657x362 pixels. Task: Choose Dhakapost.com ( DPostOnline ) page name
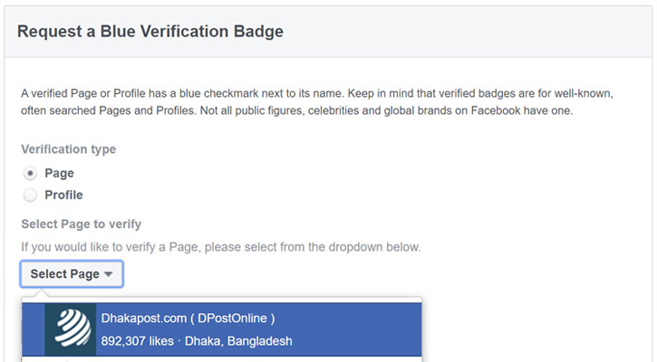188,318
